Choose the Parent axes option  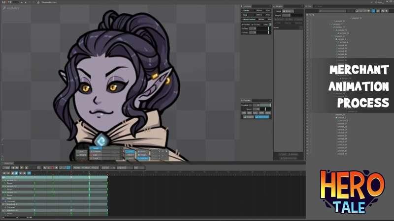click(x=130, y=155)
